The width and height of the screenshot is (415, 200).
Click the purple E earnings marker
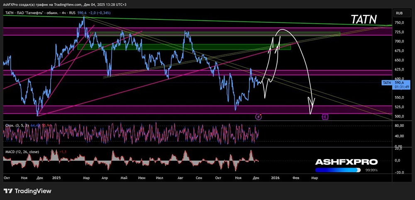pos(325,117)
